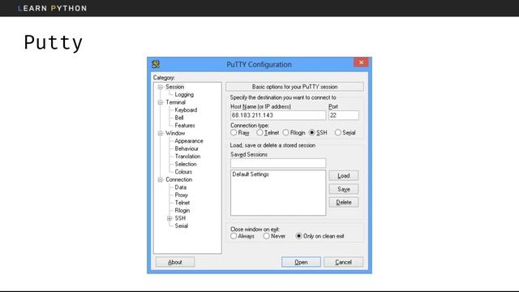Image resolution: width=519 pixels, height=292 pixels.
Task: Click the Load button
Action: 344,176
